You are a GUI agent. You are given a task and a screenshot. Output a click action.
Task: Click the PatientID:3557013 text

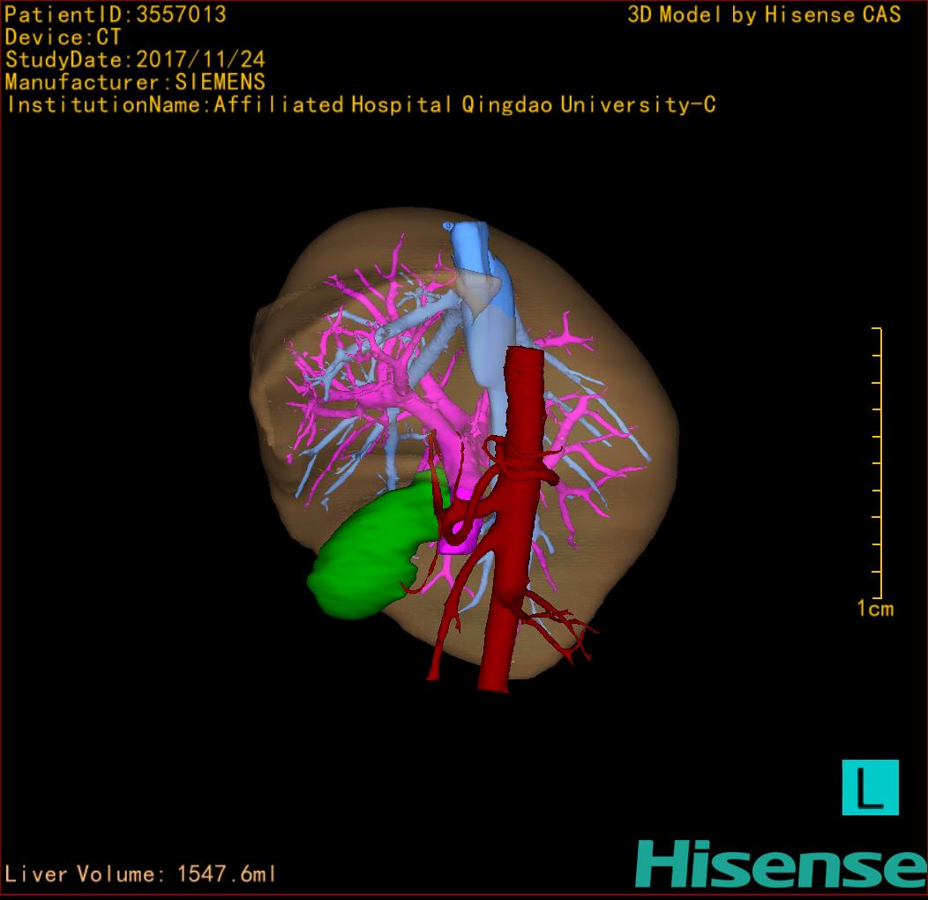pos(116,14)
